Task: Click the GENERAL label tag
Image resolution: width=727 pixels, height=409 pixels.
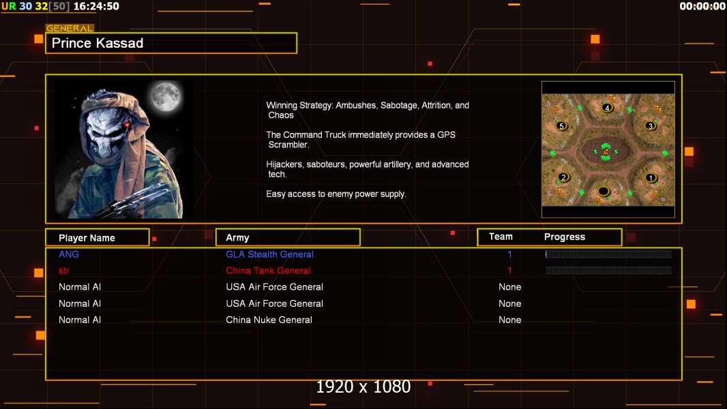Action: click(70, 28)
